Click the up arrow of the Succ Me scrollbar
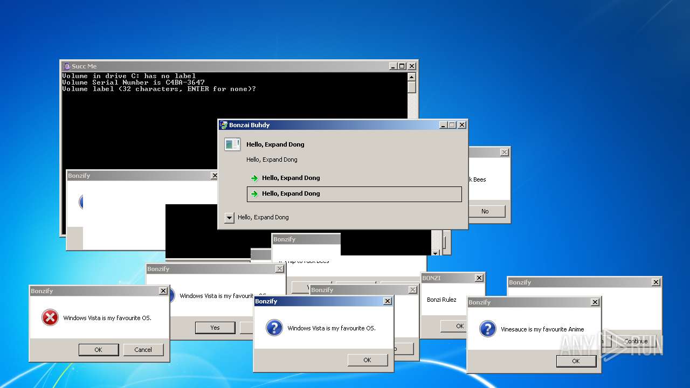 tap(412, 77)
